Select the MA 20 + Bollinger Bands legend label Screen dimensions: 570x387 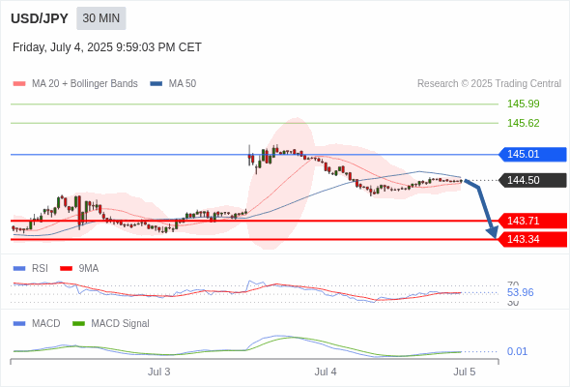pyautogui.click(x=85, y=84)
